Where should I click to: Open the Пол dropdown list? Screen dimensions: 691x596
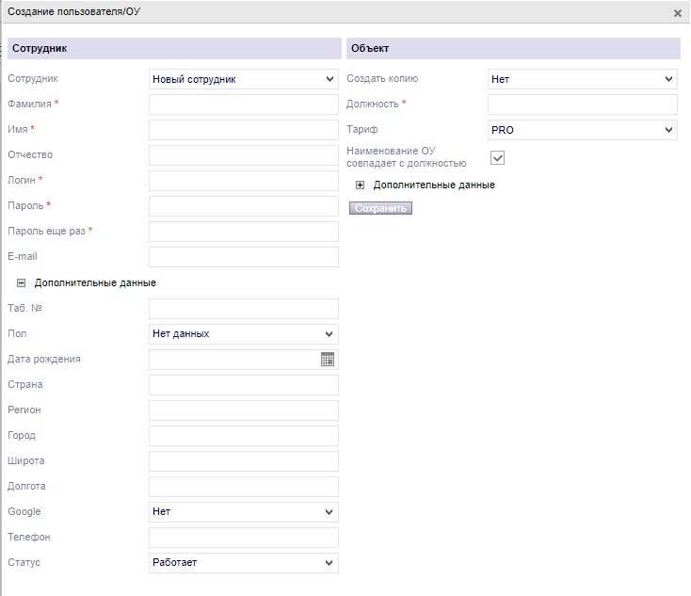[243, 333]
